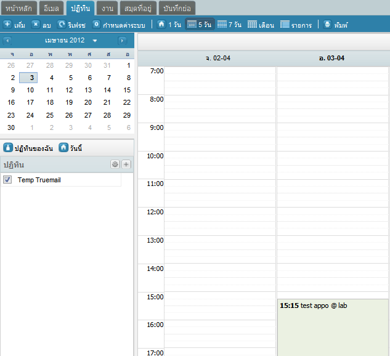
Task: Click the เมษายน 2012 month title
Action: [65, 40]
